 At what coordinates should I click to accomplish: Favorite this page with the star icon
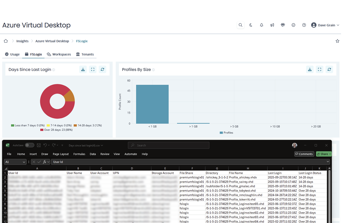tap(337, 41)
